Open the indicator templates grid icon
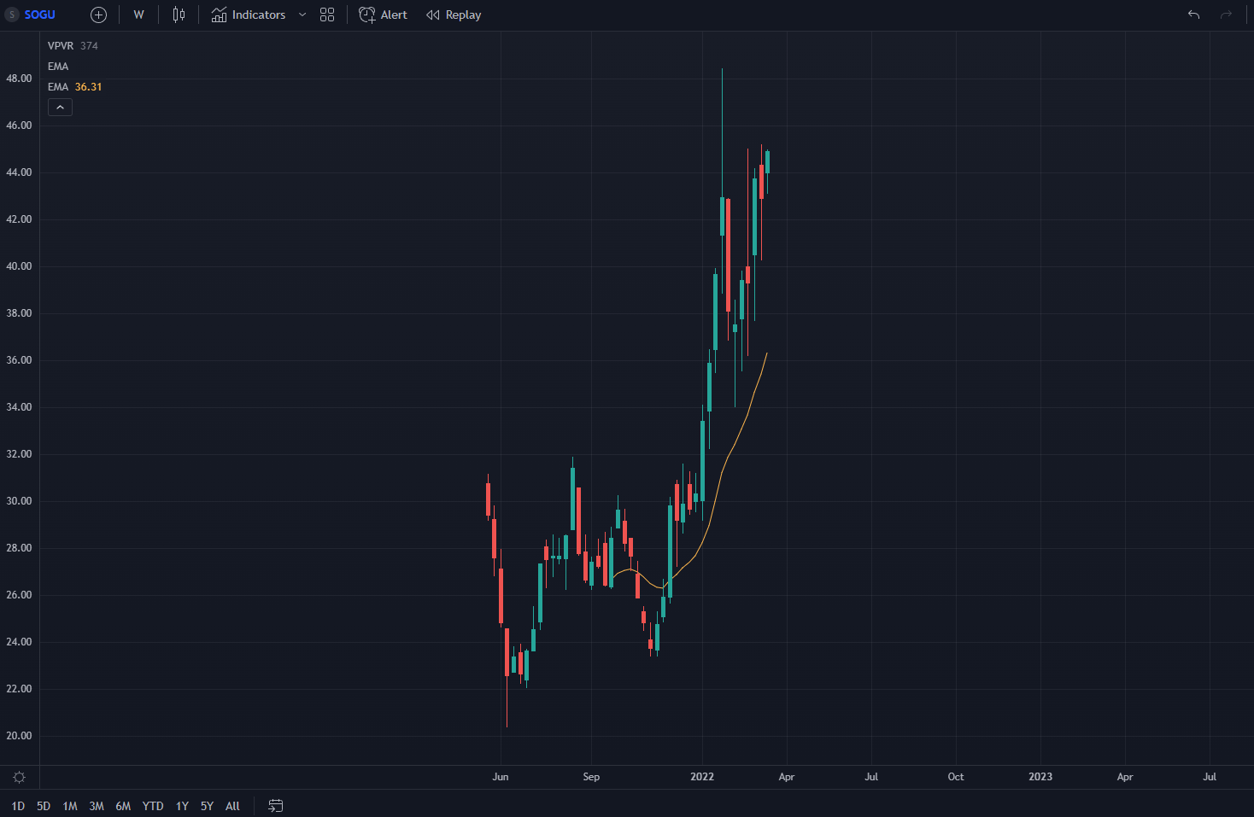 tap(327, 15)
